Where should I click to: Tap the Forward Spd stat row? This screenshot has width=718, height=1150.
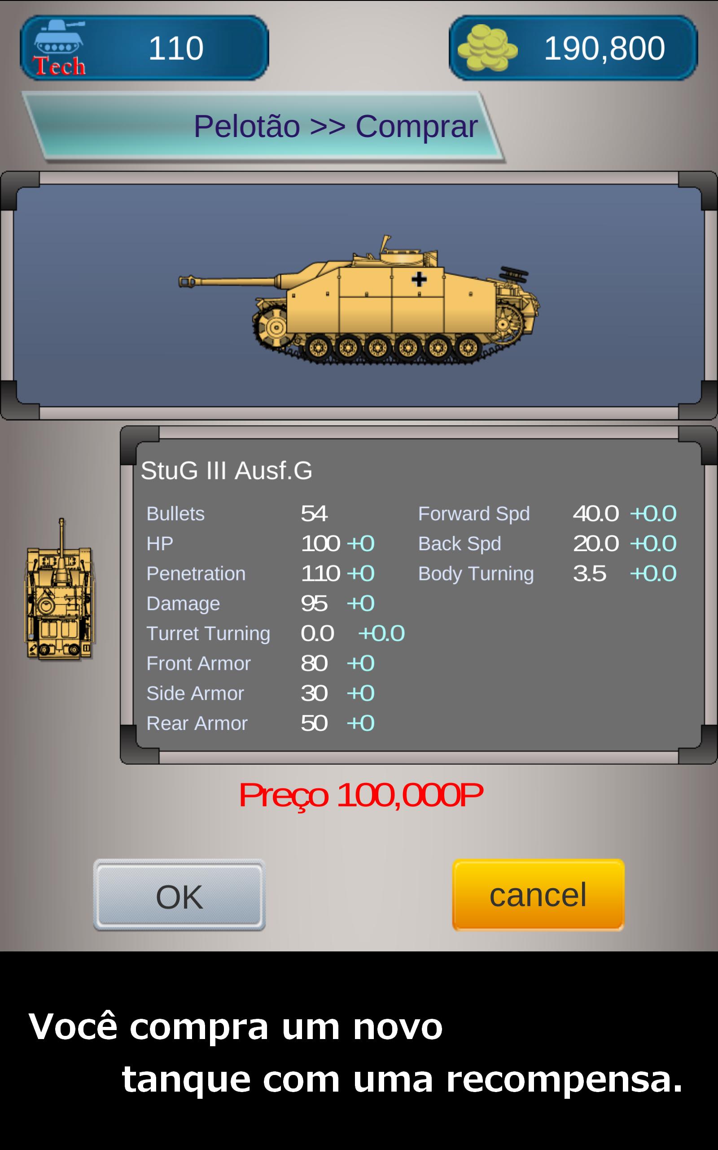pos(547,514)
